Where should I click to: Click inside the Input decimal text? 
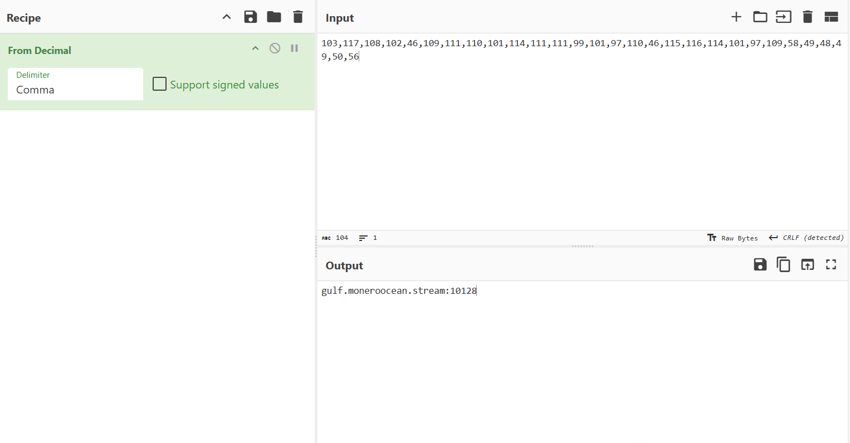coord(582,50)
